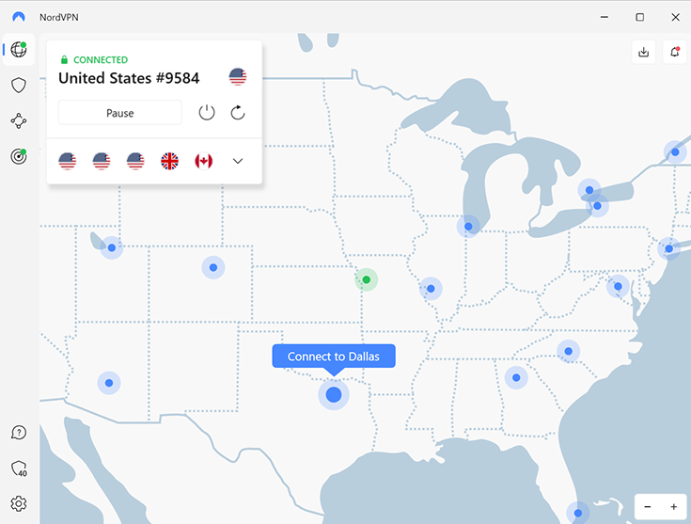Viewport: 691px width, 524px height.
Task: Select the Toronto marker above Lake Ontario
Action: (589, 190)
